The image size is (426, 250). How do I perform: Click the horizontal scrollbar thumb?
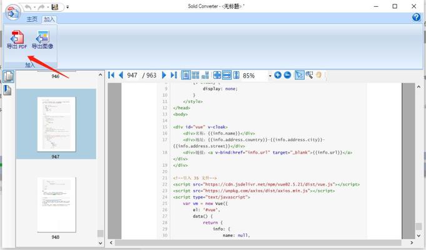tap(258, 242)
